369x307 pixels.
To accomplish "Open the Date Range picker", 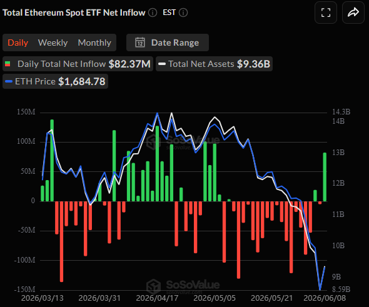I will pyautogui.click(x=168, y=43).
